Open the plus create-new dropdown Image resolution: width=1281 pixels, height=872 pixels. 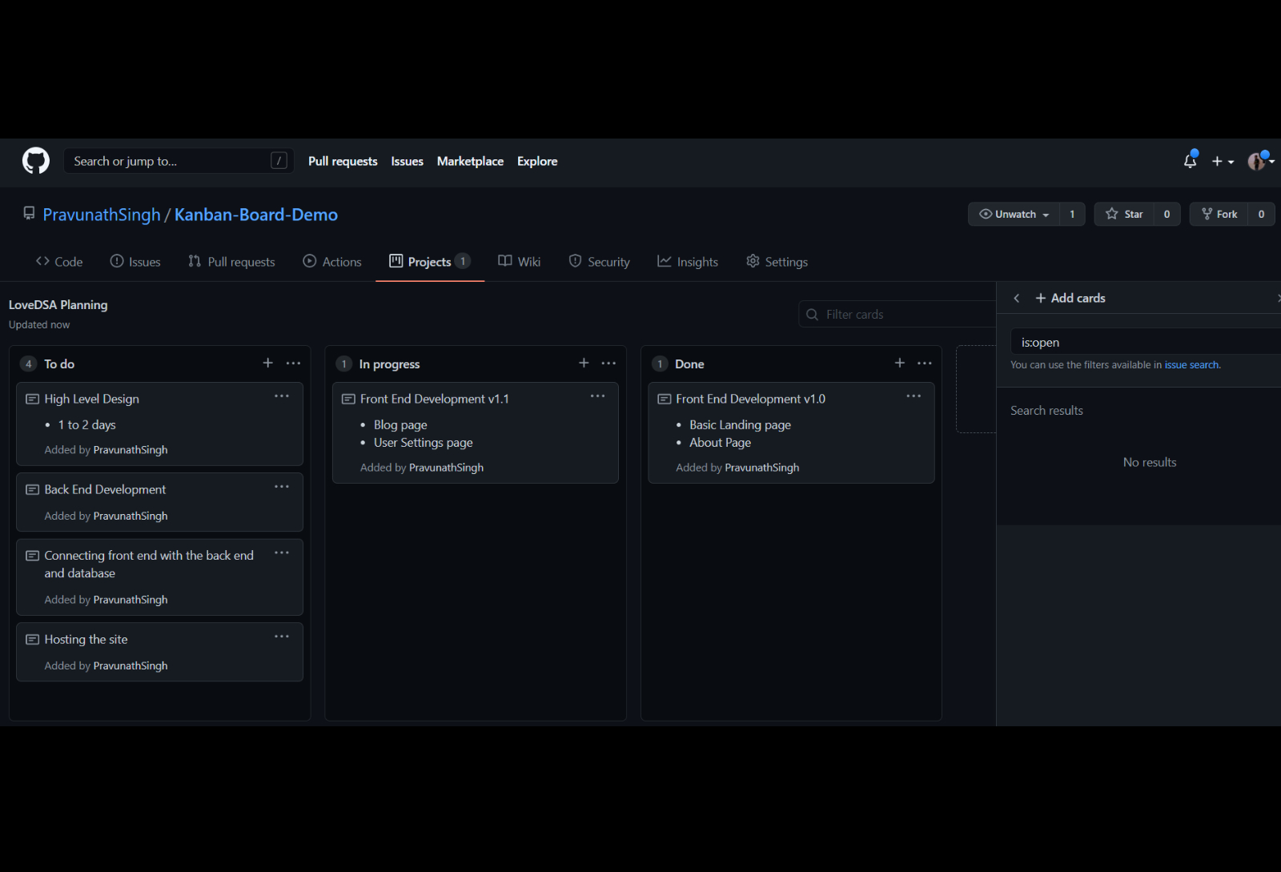click(1222, 161)
